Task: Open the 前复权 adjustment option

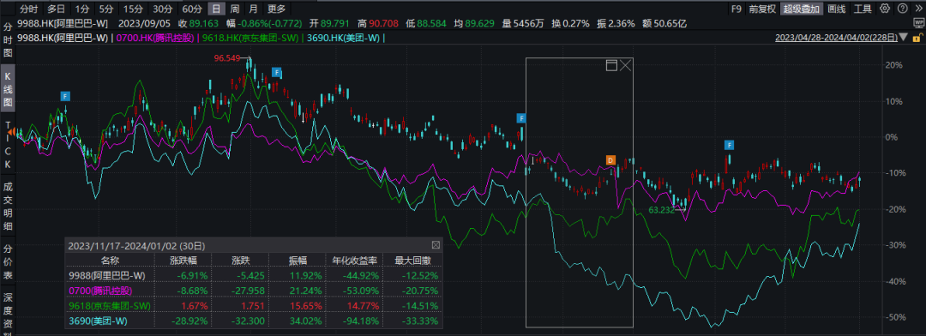Action: click(761, 9)
